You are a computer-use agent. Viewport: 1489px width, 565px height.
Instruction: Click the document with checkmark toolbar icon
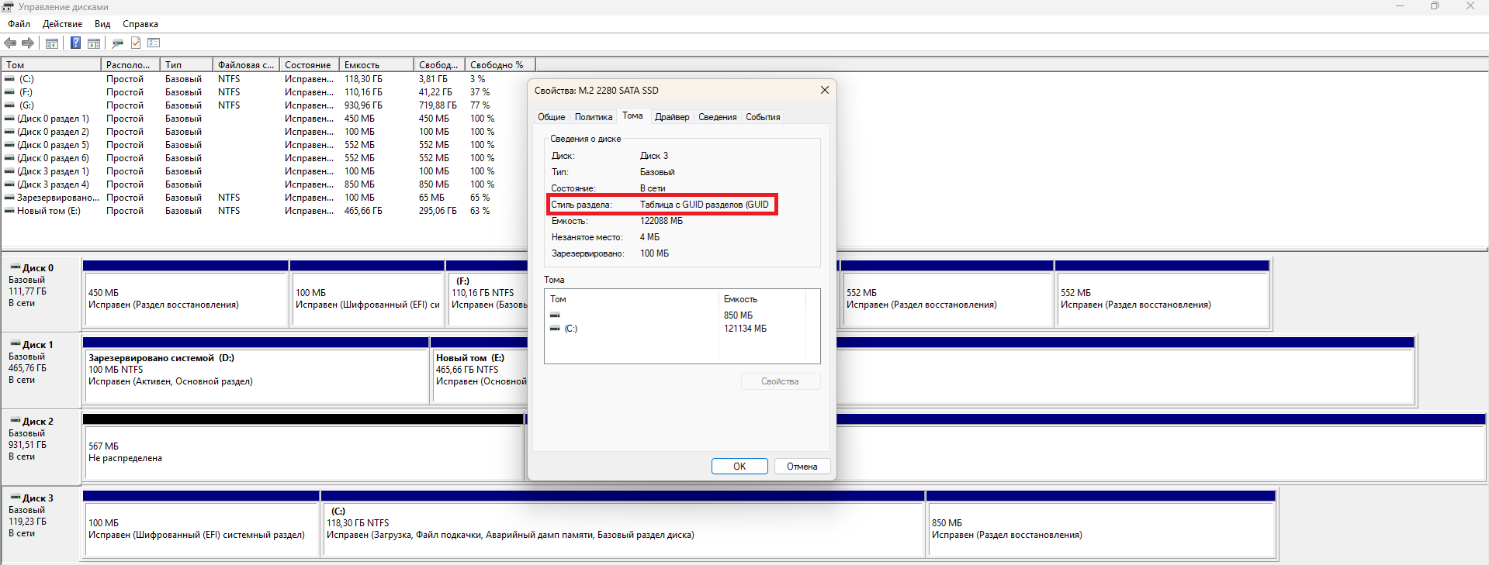coord(136,43)
